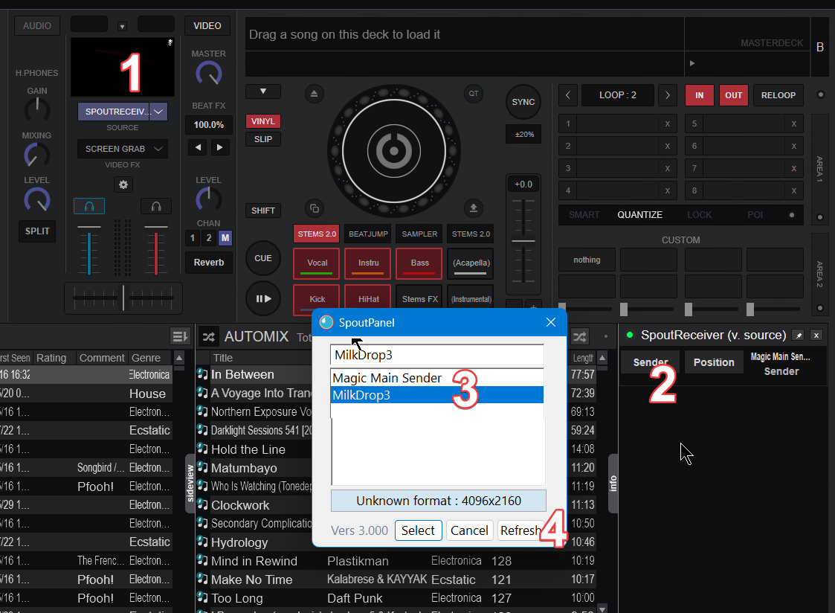Click the clone deck icon above STEMS 2.0
The height and width of the screenshot is (613, 835).
314,208
